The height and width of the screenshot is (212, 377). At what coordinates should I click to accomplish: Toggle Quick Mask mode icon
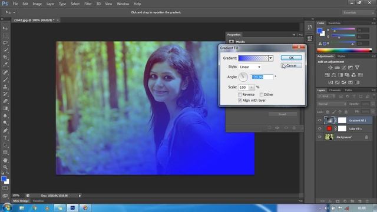[x=5, y=188]
